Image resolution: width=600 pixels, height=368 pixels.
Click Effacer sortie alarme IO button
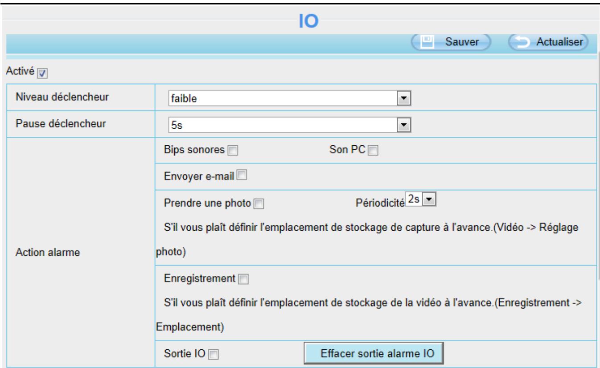click(x=374, y=353)
